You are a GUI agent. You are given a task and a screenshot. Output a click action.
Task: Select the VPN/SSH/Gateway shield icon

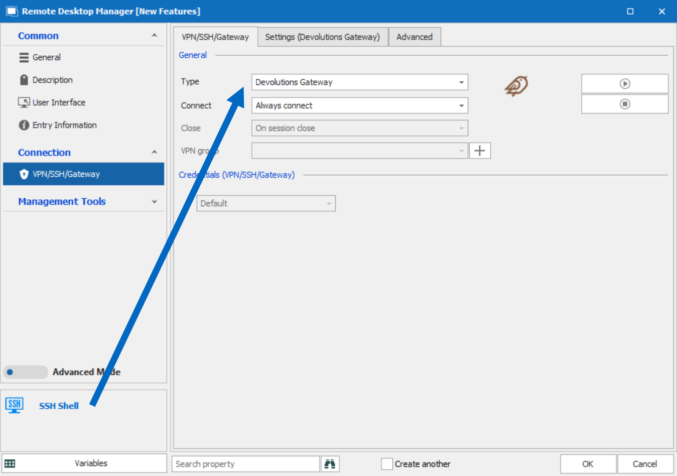pos(24,174)
